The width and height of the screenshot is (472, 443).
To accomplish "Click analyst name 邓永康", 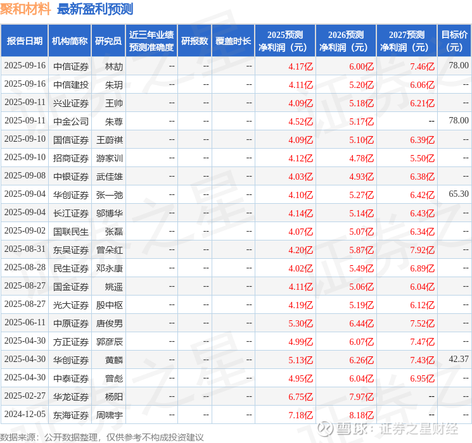I will (110, 268).
